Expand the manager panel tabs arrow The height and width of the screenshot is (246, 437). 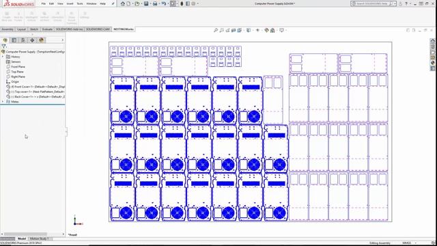tap(62, 40)
